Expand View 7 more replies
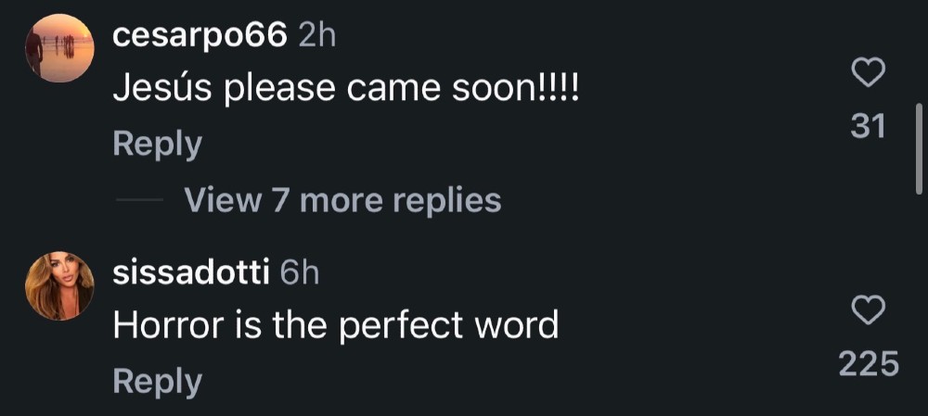This screenshot has width=928, height=416. pos(342,200)
